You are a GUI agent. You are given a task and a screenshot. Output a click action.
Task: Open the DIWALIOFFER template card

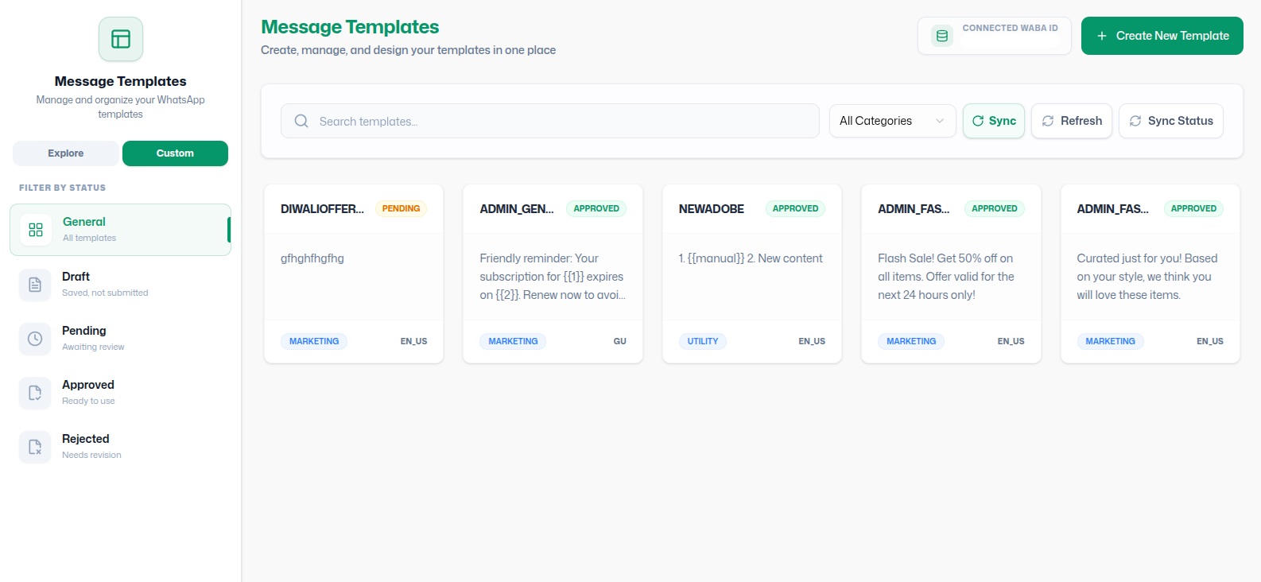(354, 274)
